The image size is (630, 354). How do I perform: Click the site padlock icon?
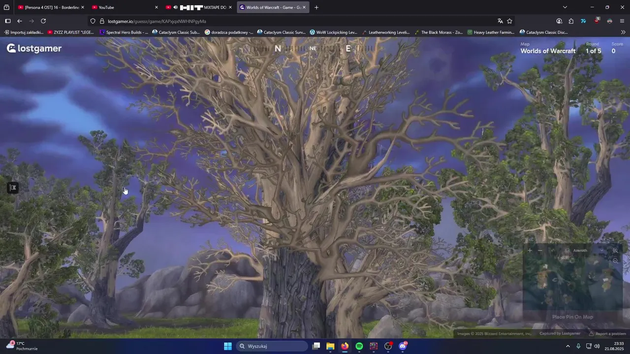102,21
